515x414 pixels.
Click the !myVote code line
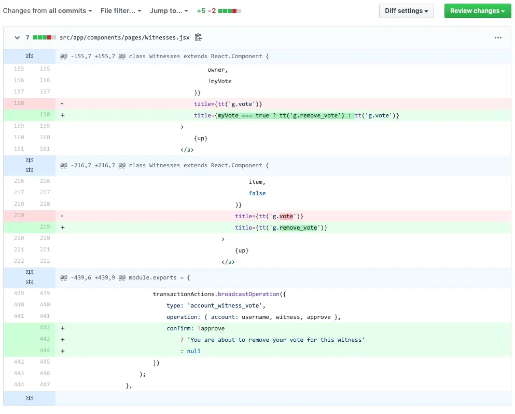pos(219,81)
